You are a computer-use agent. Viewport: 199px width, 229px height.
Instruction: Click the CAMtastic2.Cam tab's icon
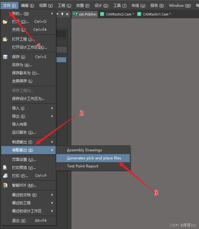coord(102,14)
